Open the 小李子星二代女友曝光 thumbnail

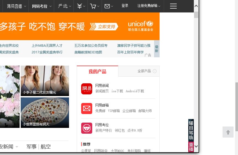click(x=45, y=81)
